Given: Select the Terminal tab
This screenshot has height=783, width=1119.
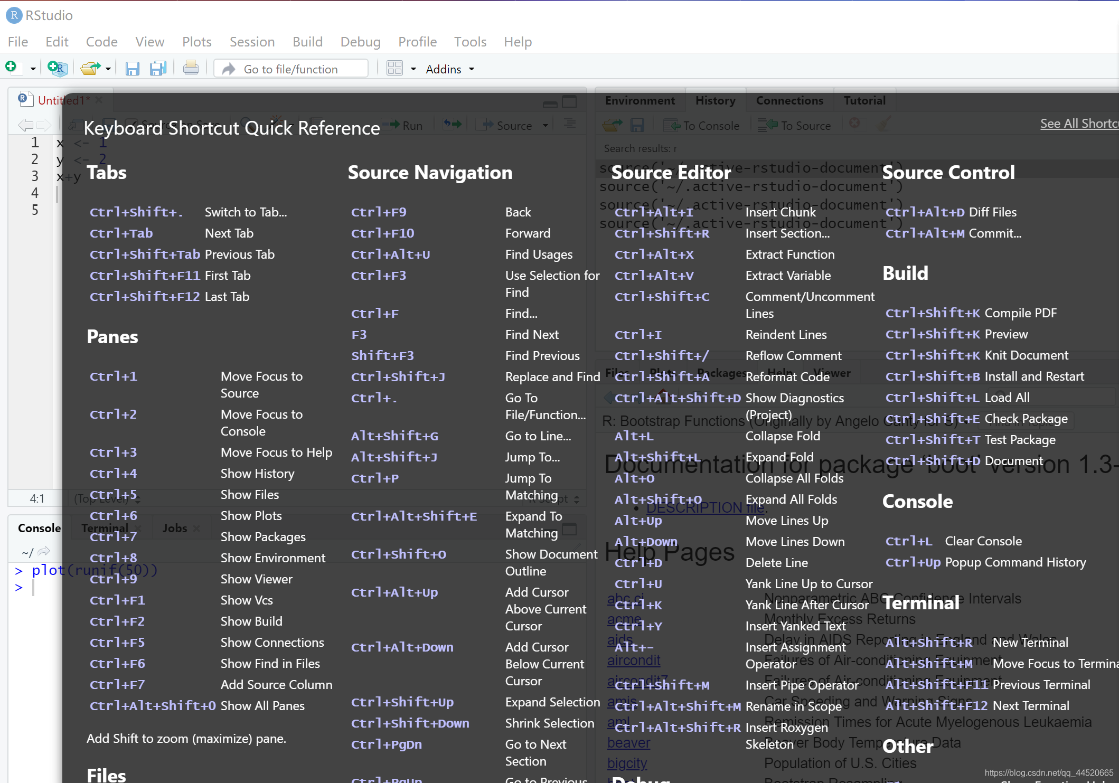Looking at the screenshot, I should pos(105,528).
